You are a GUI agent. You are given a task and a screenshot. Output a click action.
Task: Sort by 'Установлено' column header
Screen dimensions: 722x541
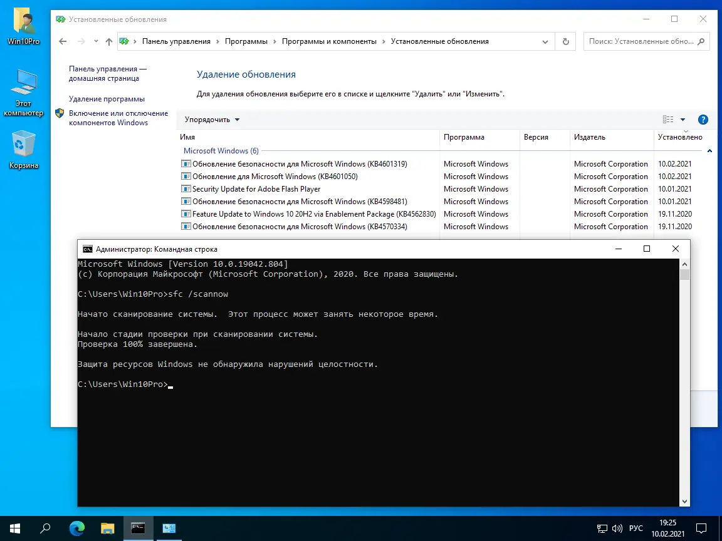(x=680, y=137)
